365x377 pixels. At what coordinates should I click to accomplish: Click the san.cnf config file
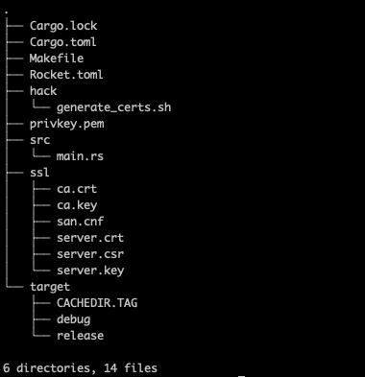click(81, 222)
